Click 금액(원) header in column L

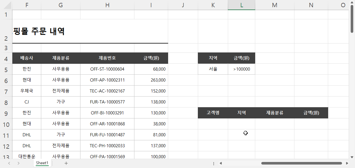click(241, 58)
